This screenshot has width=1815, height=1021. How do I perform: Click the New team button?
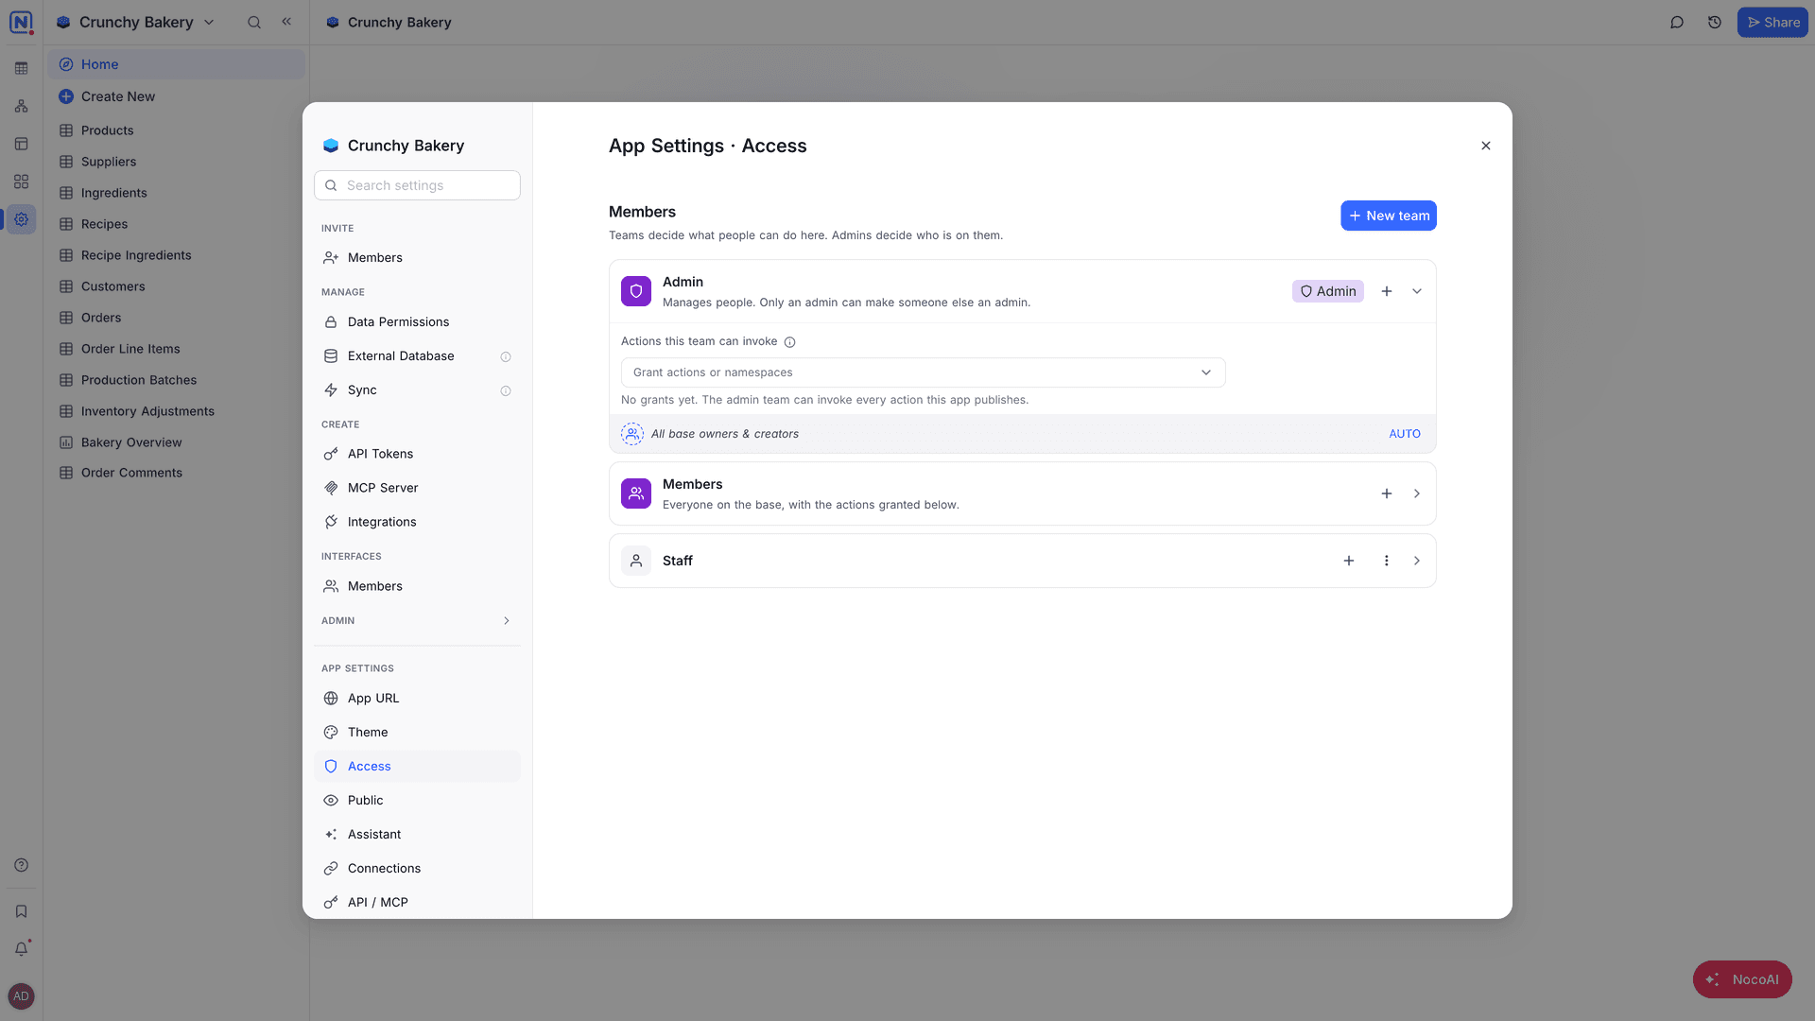coord(1388,216)
